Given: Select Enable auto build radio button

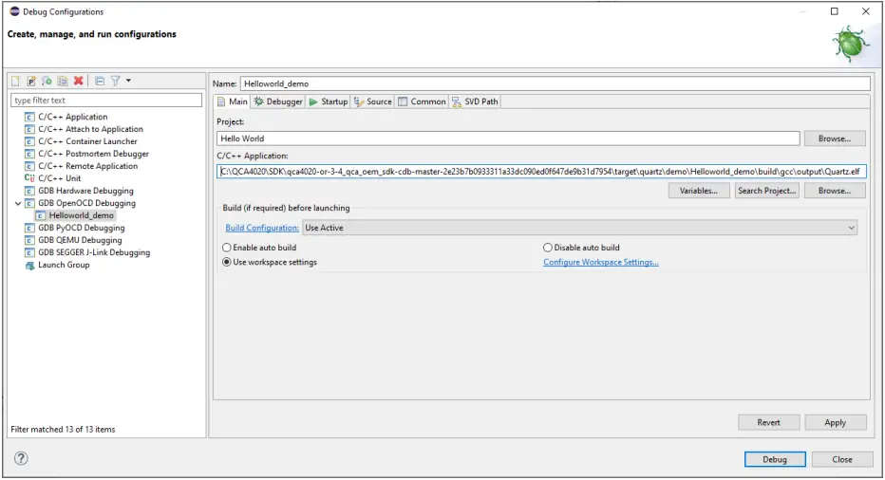Looking at the screenshot, I should point(227,248).
